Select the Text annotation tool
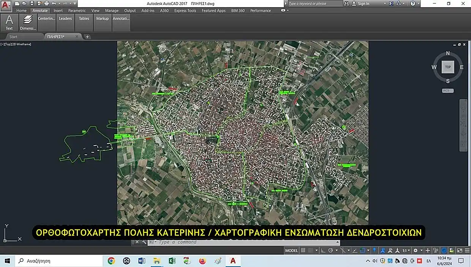 point(9,22)
